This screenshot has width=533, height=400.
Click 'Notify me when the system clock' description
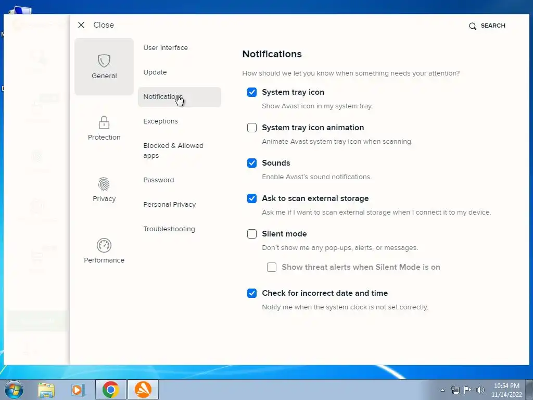[345, 307]
